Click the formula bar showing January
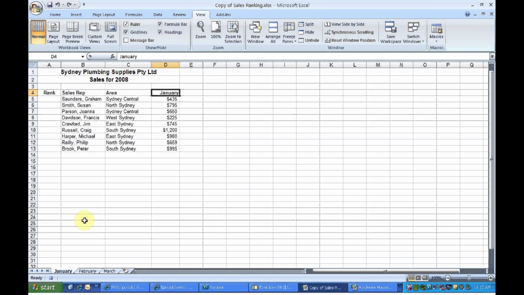This screenshot has width=524, height=295. 303,57
